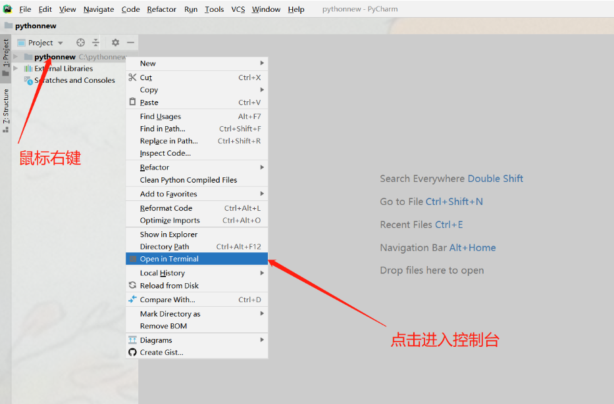
Task: Click the Diagrams icon in context menu
Action: pyautogui.click(x=133, y=340)
